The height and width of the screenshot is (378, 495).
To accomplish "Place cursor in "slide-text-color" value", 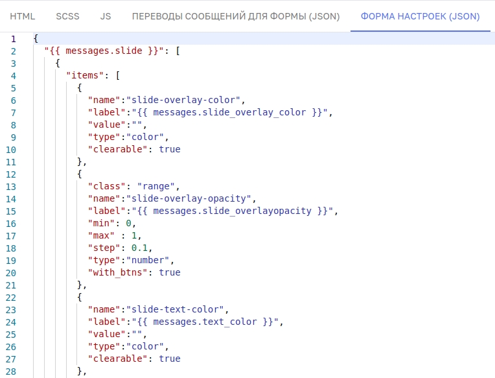I will (x=175, y=309).
